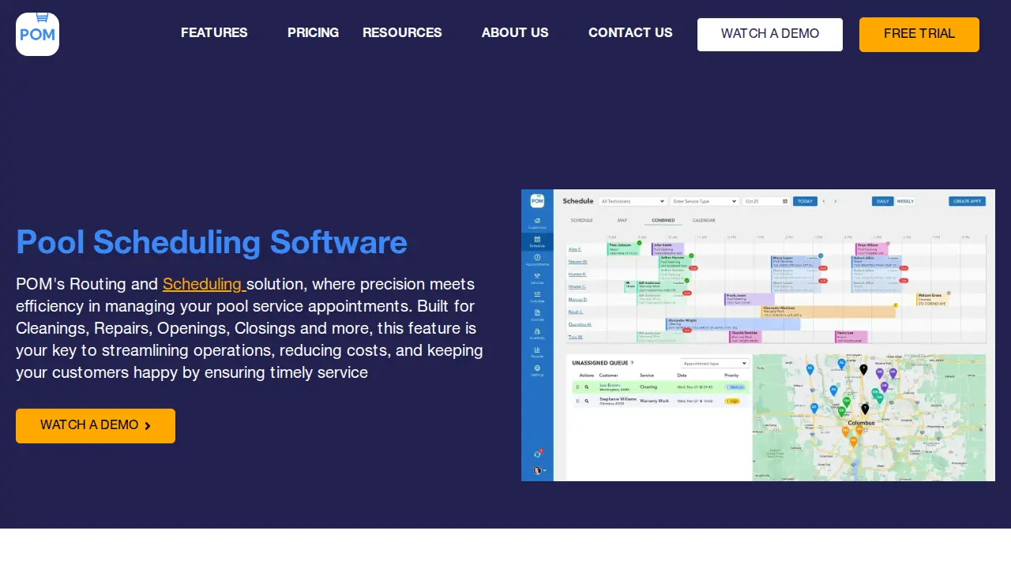Click technician Quentin H. in the schedule screenshot

click(580, 324)
